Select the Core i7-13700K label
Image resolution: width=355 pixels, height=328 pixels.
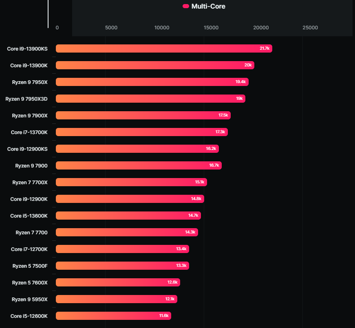[29, 132]
